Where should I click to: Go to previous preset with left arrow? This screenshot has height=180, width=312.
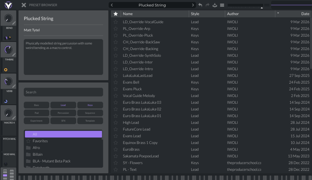pyautogui.click(x=112, y=5)
